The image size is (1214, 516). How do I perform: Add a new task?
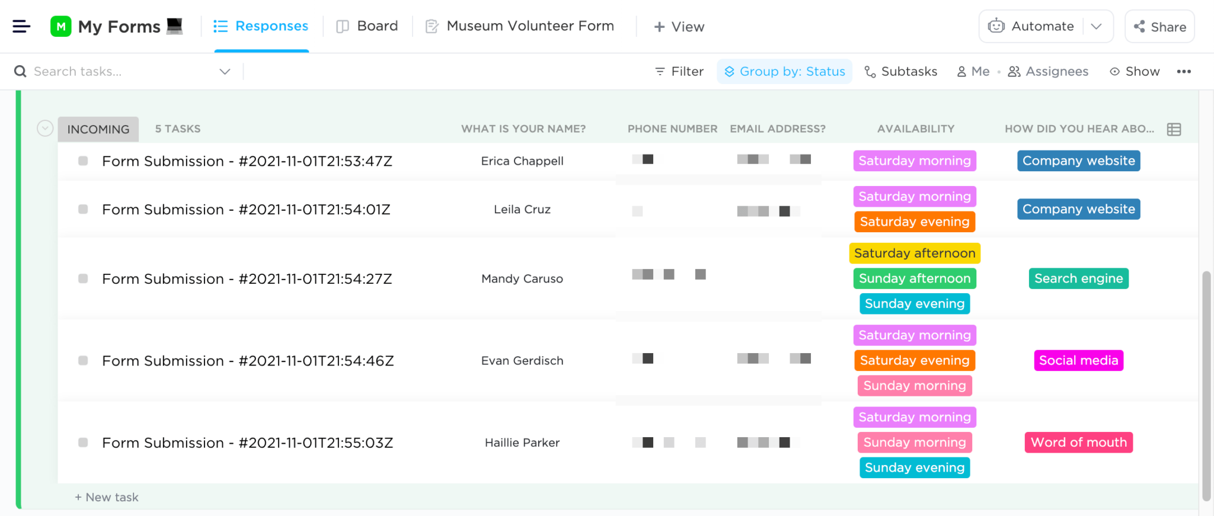tap(107, 497)
